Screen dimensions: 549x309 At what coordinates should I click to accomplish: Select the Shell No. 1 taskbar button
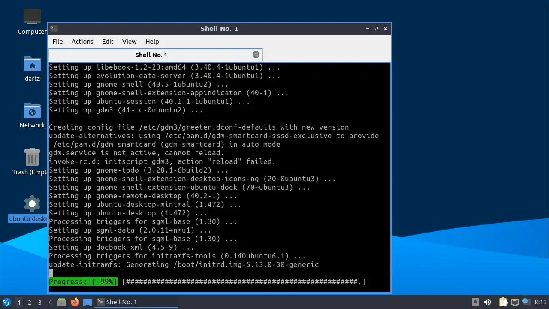[x=136, y=302]
